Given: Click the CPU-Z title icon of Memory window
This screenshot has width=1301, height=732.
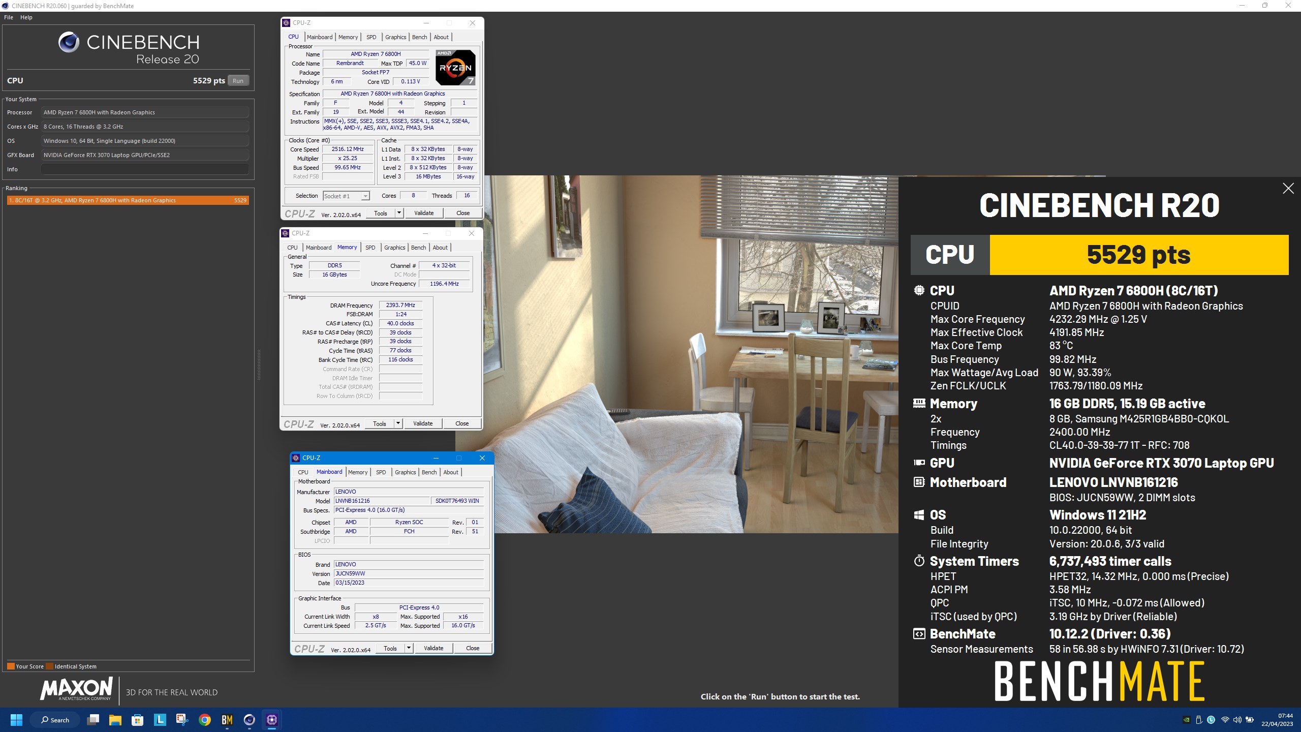Looking at the screenshot, I should tap(286, 233).
